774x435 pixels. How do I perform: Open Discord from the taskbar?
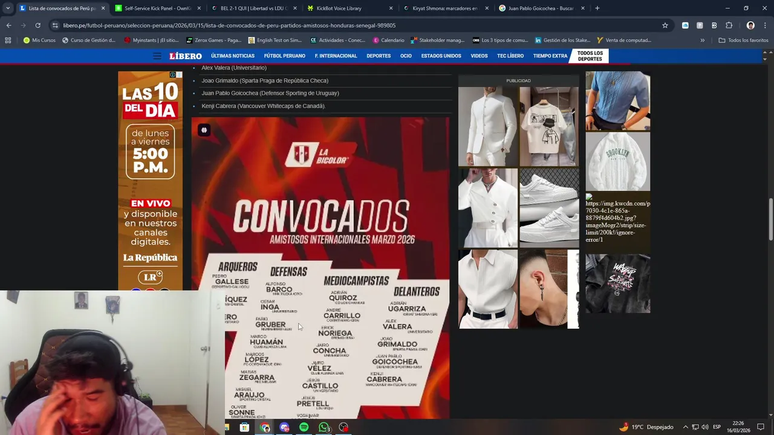click(284, 427)
